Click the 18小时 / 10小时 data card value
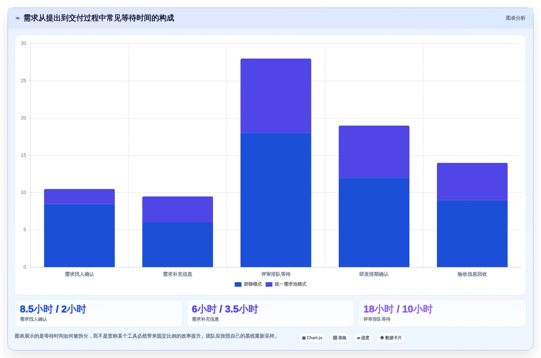541x358 pixels. pos(398,309)
